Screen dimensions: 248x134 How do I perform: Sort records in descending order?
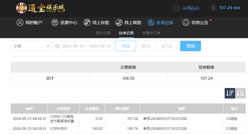tap(230, 93)
